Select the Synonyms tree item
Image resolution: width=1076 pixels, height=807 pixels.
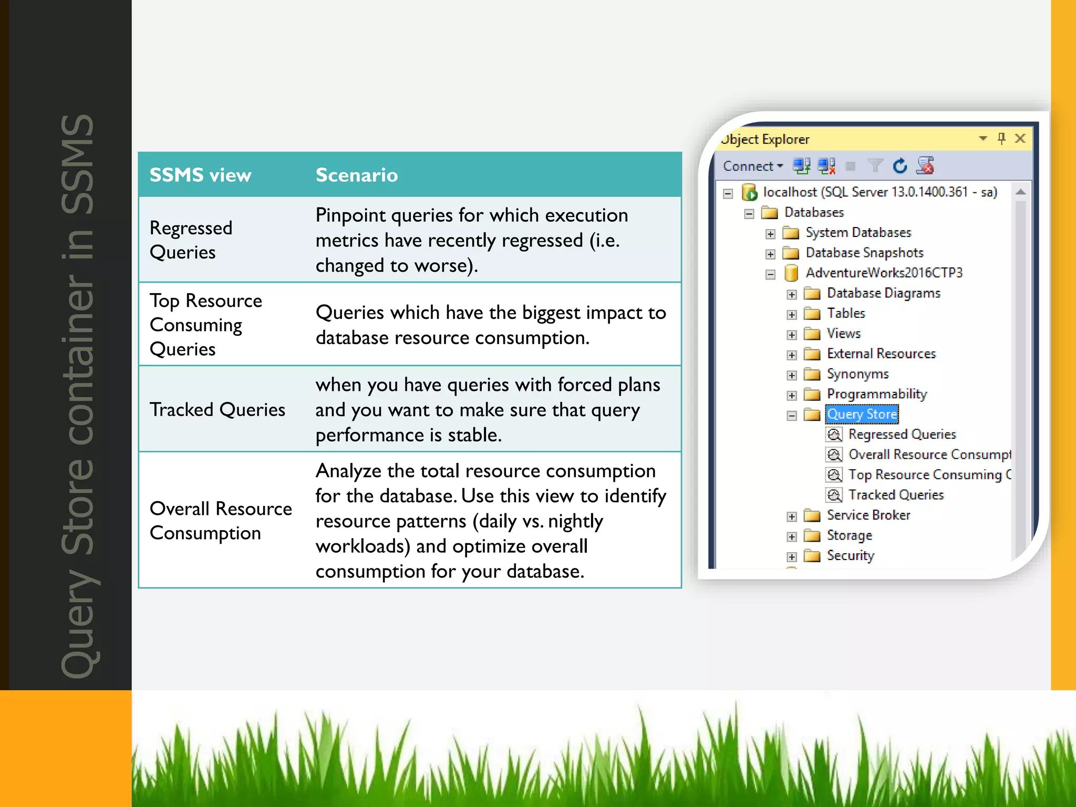[x=857, y=374]
